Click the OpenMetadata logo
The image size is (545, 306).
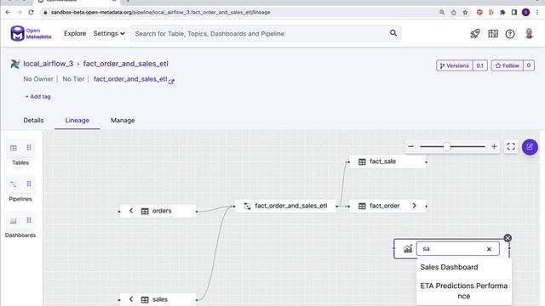click(x=31, y=33)
